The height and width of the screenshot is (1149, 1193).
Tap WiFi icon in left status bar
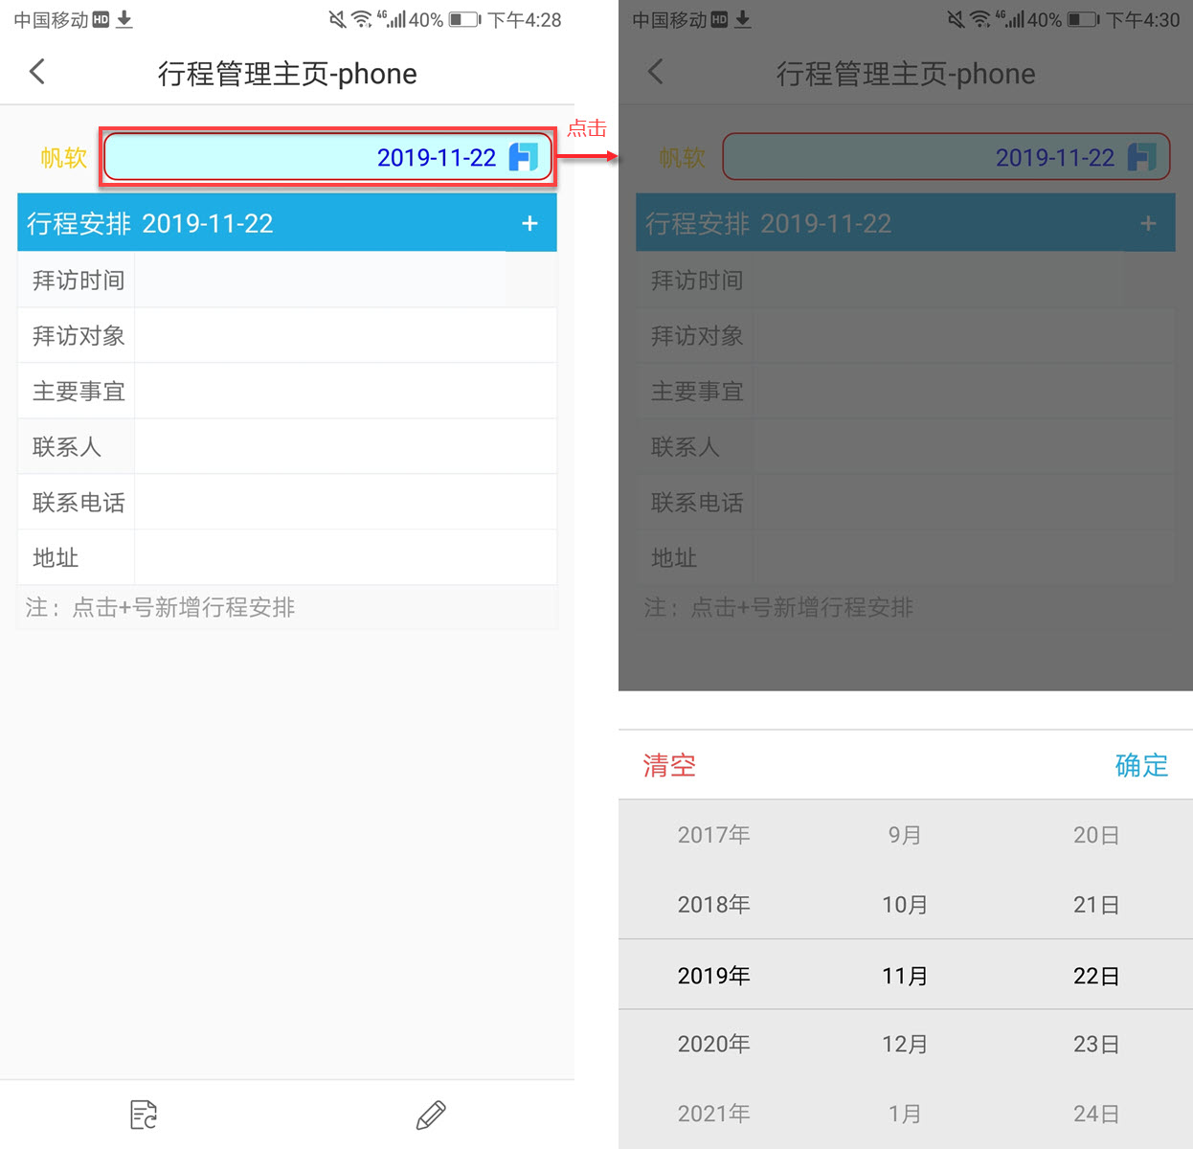(x=362, y=19)
